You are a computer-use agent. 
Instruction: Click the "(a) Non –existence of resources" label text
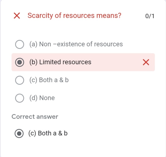point(76,44)
